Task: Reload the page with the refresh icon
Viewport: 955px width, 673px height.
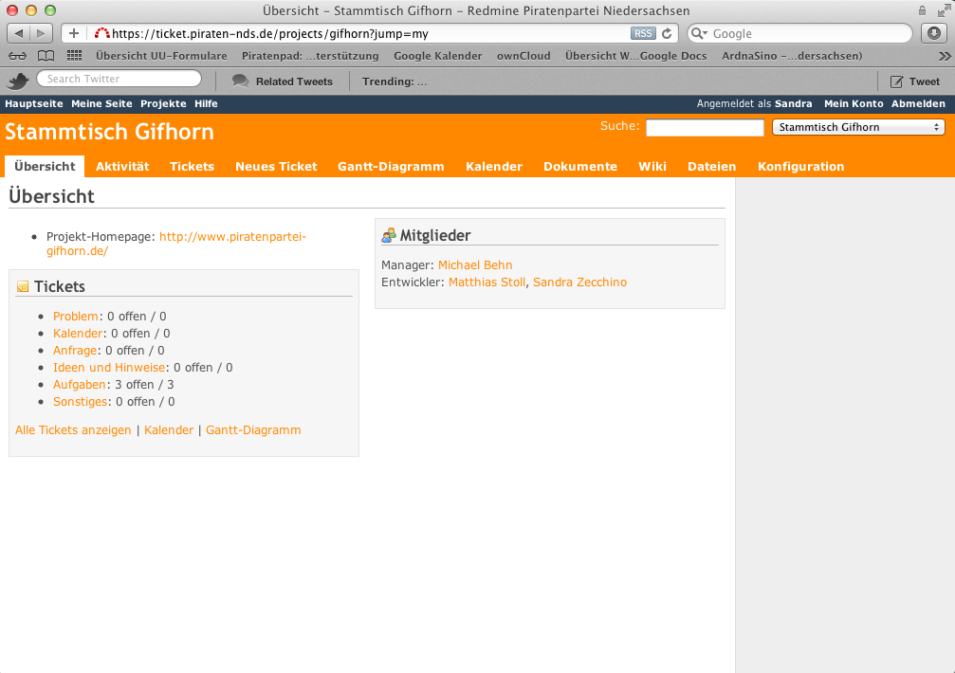Action: 667,33
